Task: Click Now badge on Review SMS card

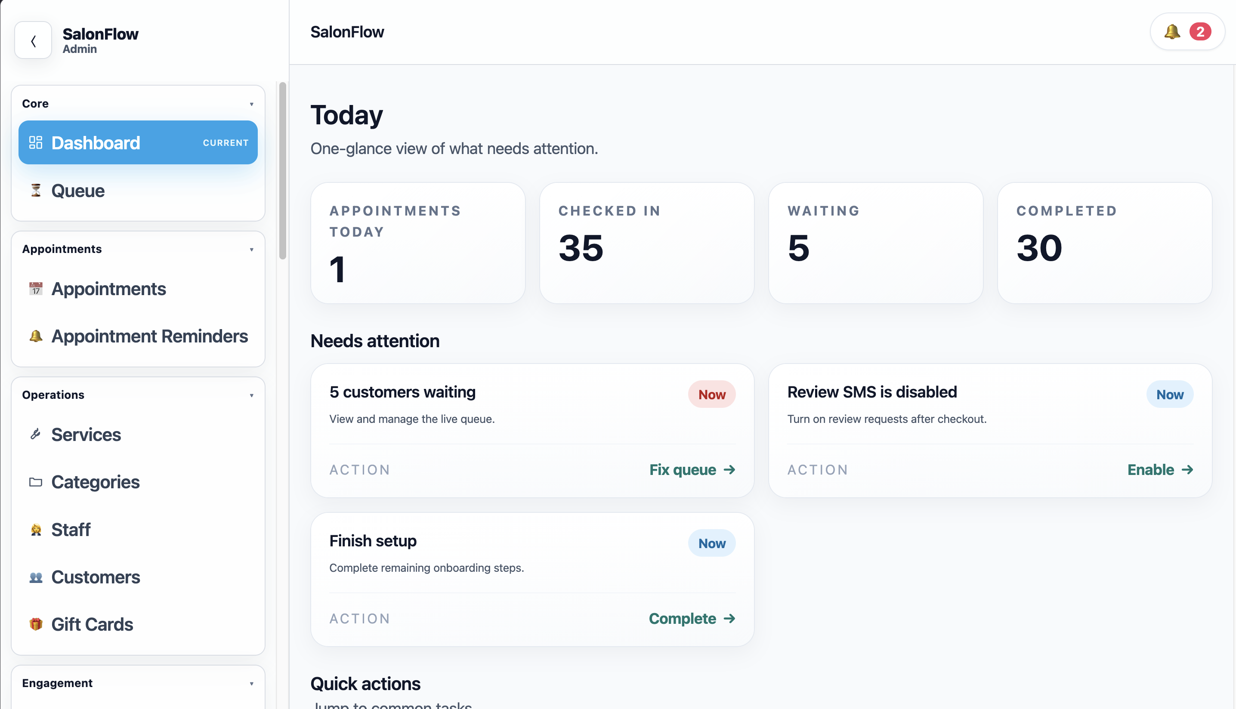Action: pos(1170,395)
